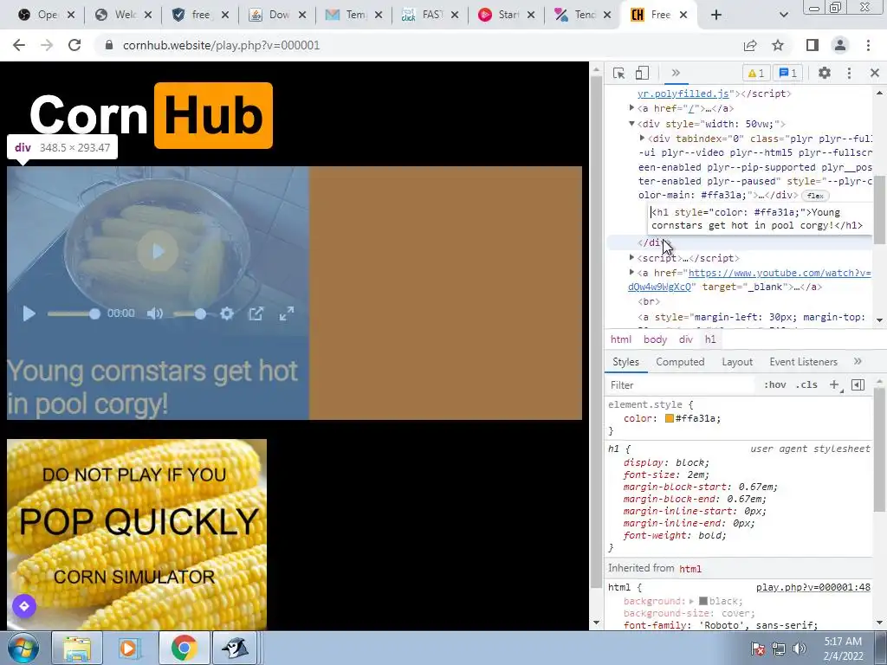
Task: Open youtube.com/watch link in DOM
Action: [780, 273]
